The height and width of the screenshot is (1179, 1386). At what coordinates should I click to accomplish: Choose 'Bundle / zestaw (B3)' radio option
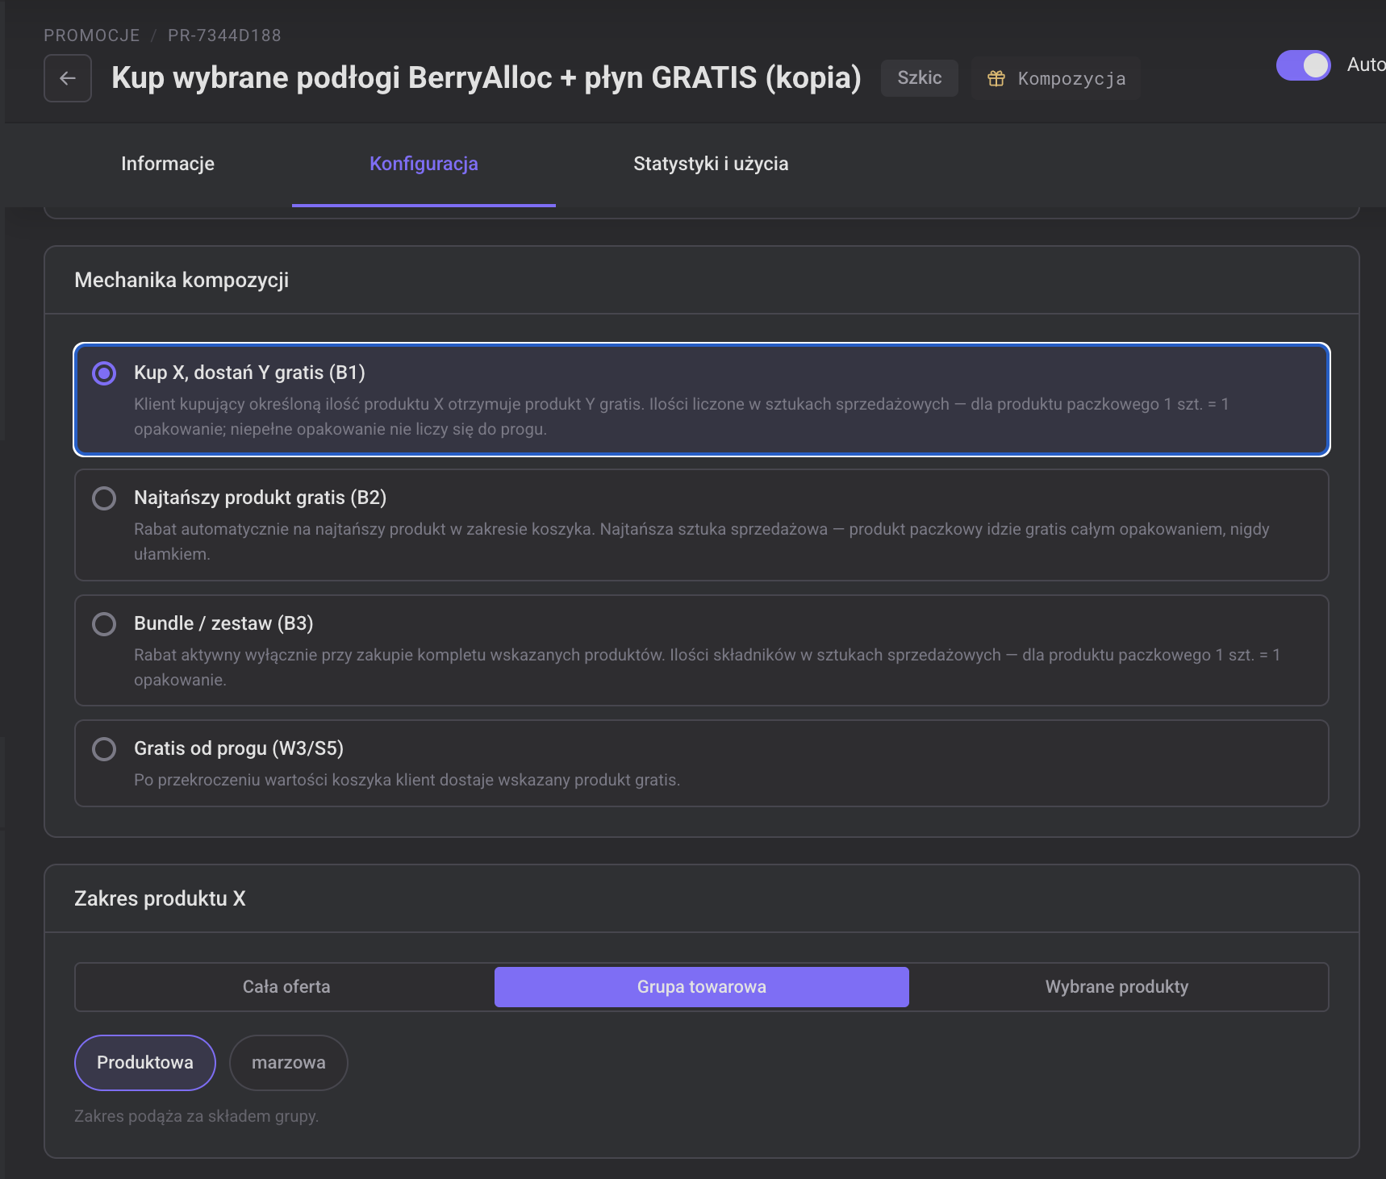coord(104,623)
